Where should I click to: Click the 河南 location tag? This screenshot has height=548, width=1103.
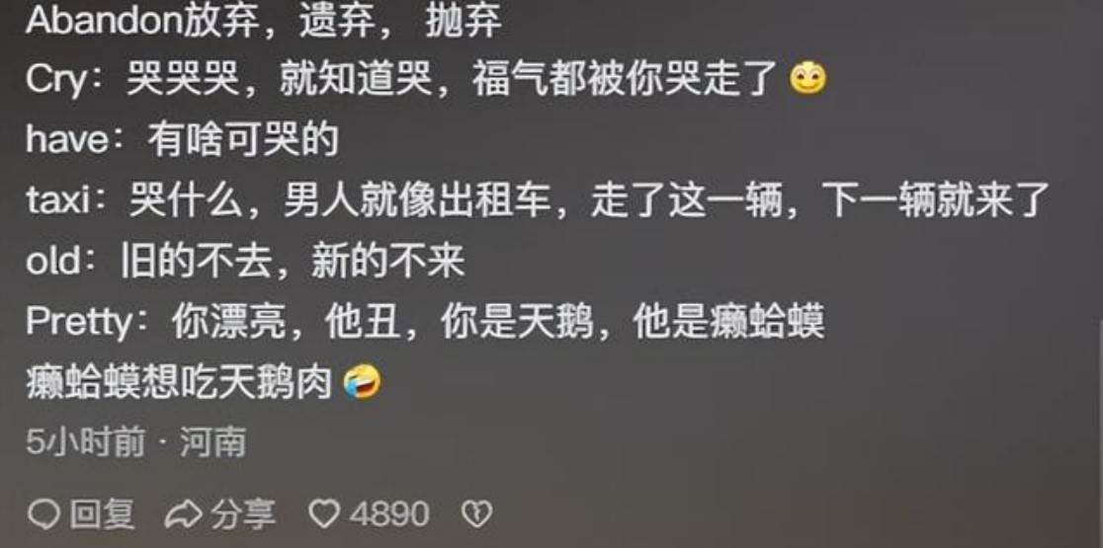tap(212, 442)
